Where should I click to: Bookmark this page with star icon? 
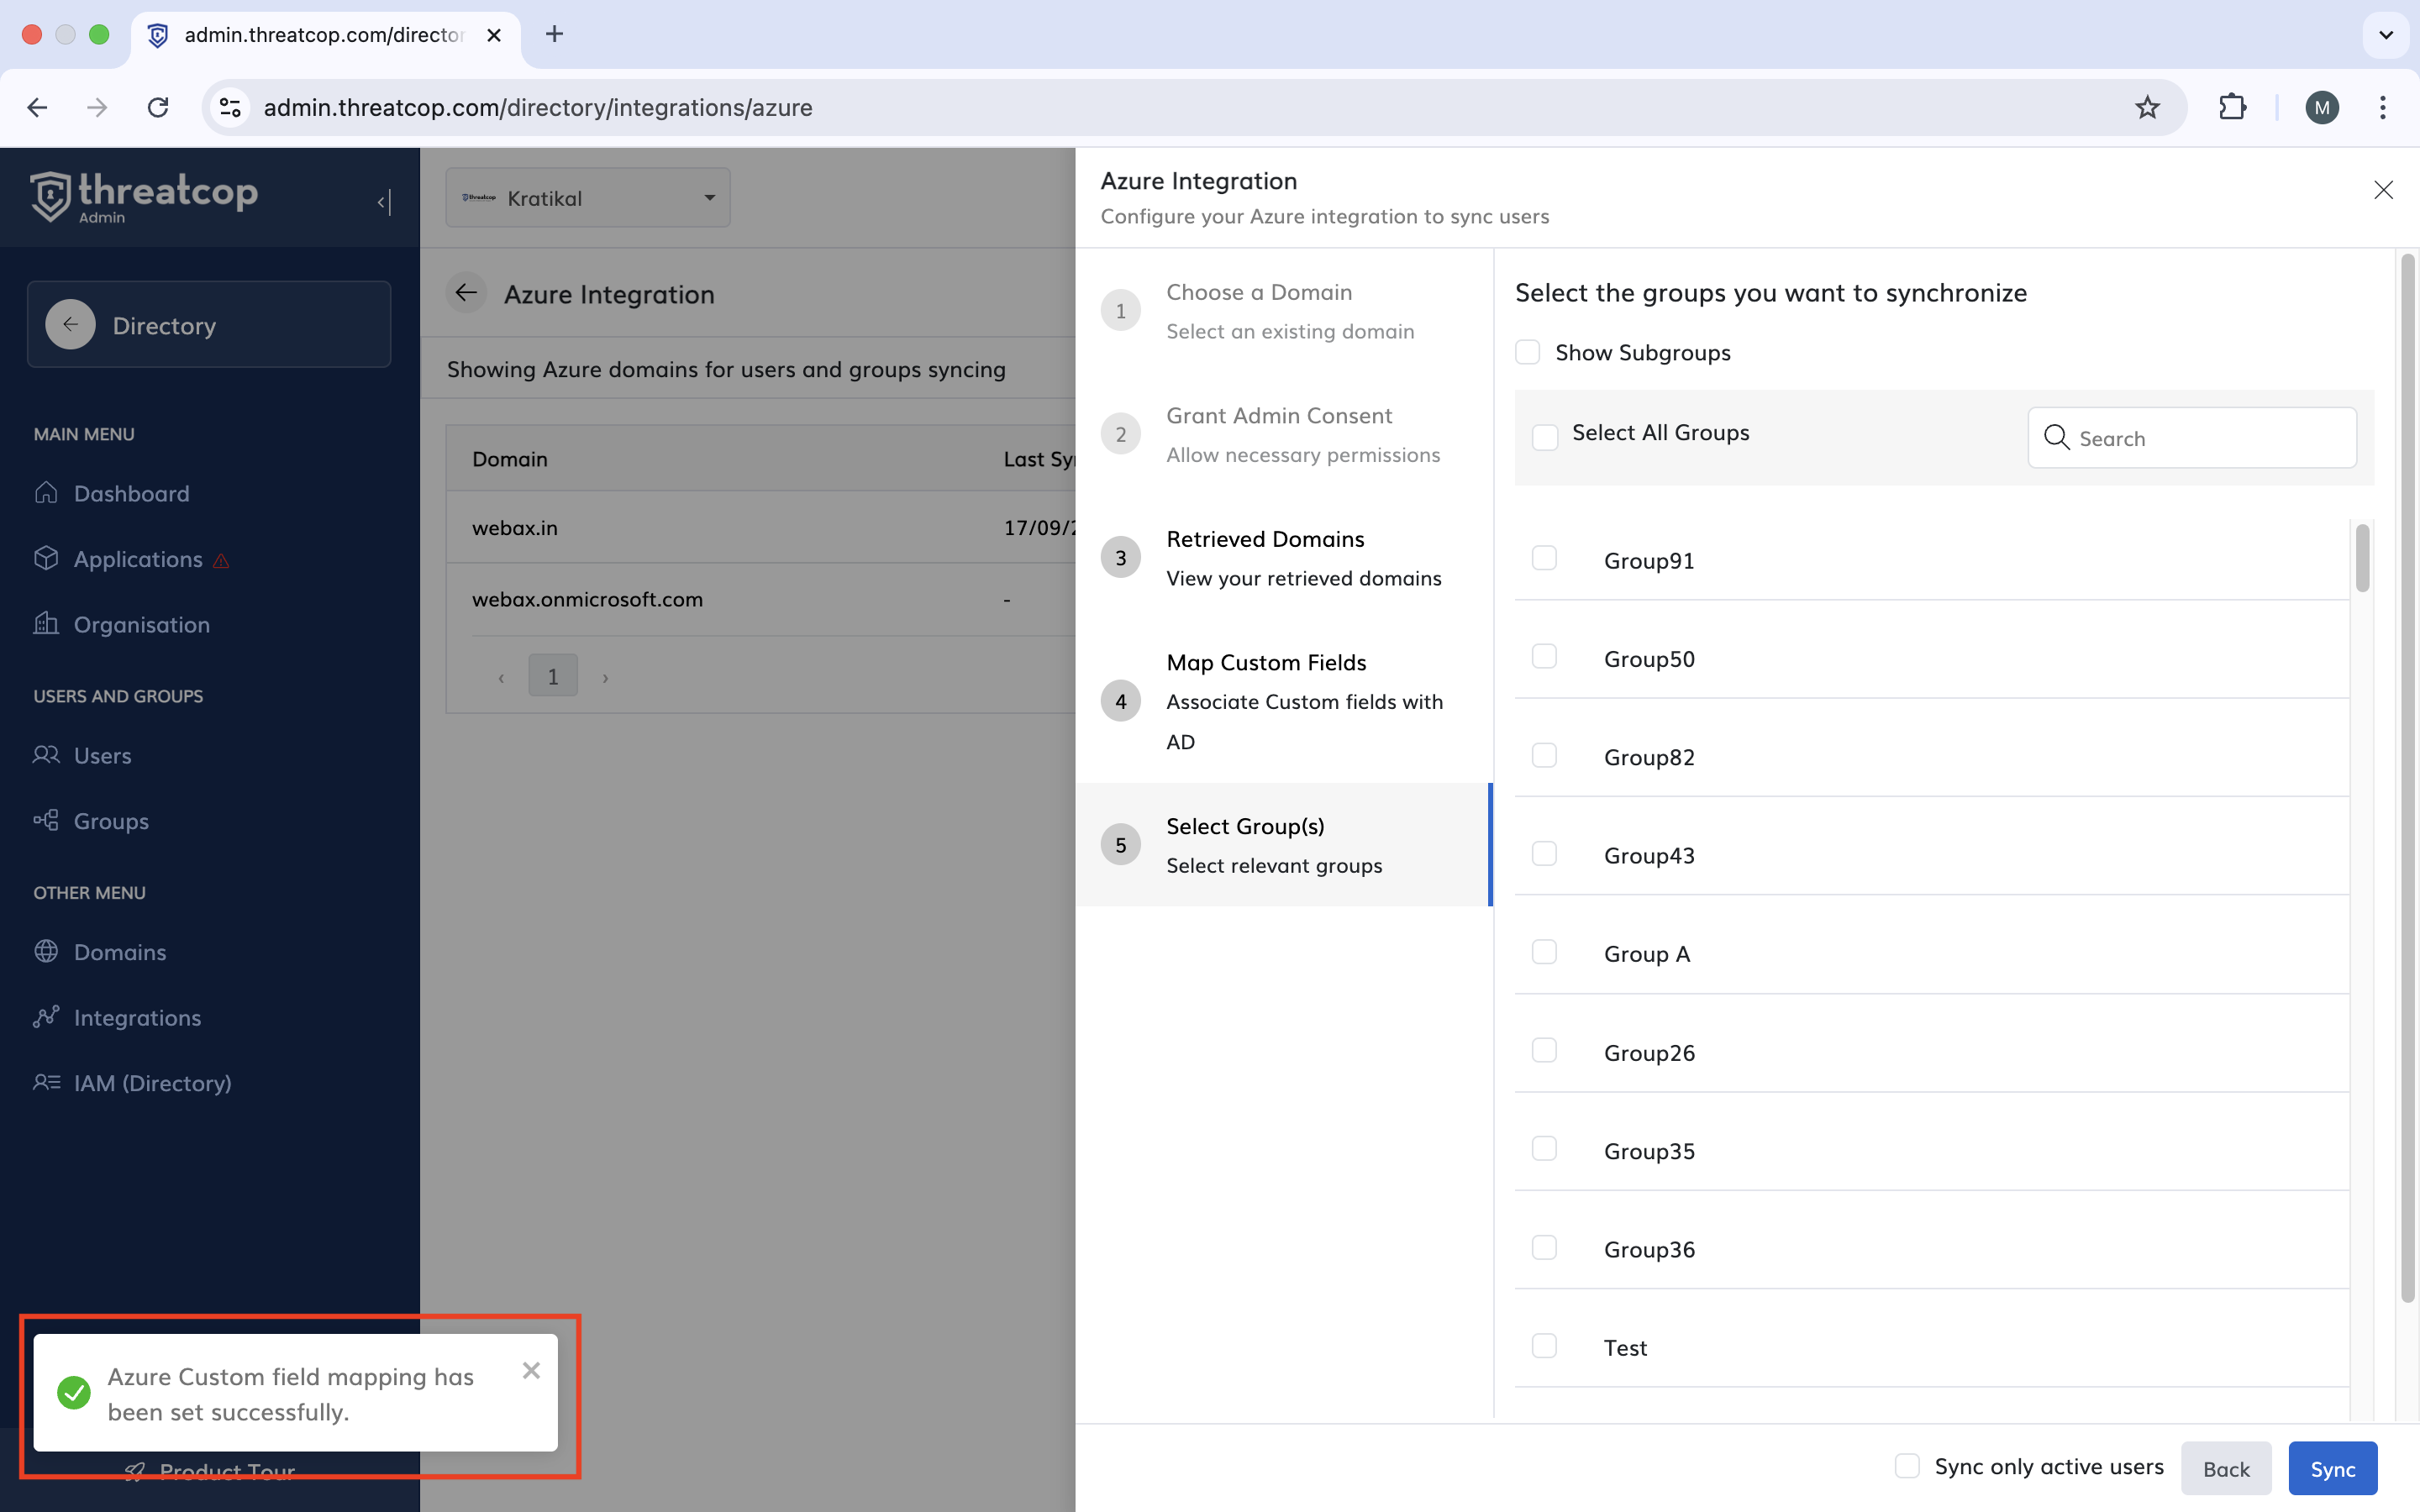[x=2147, y=107]
